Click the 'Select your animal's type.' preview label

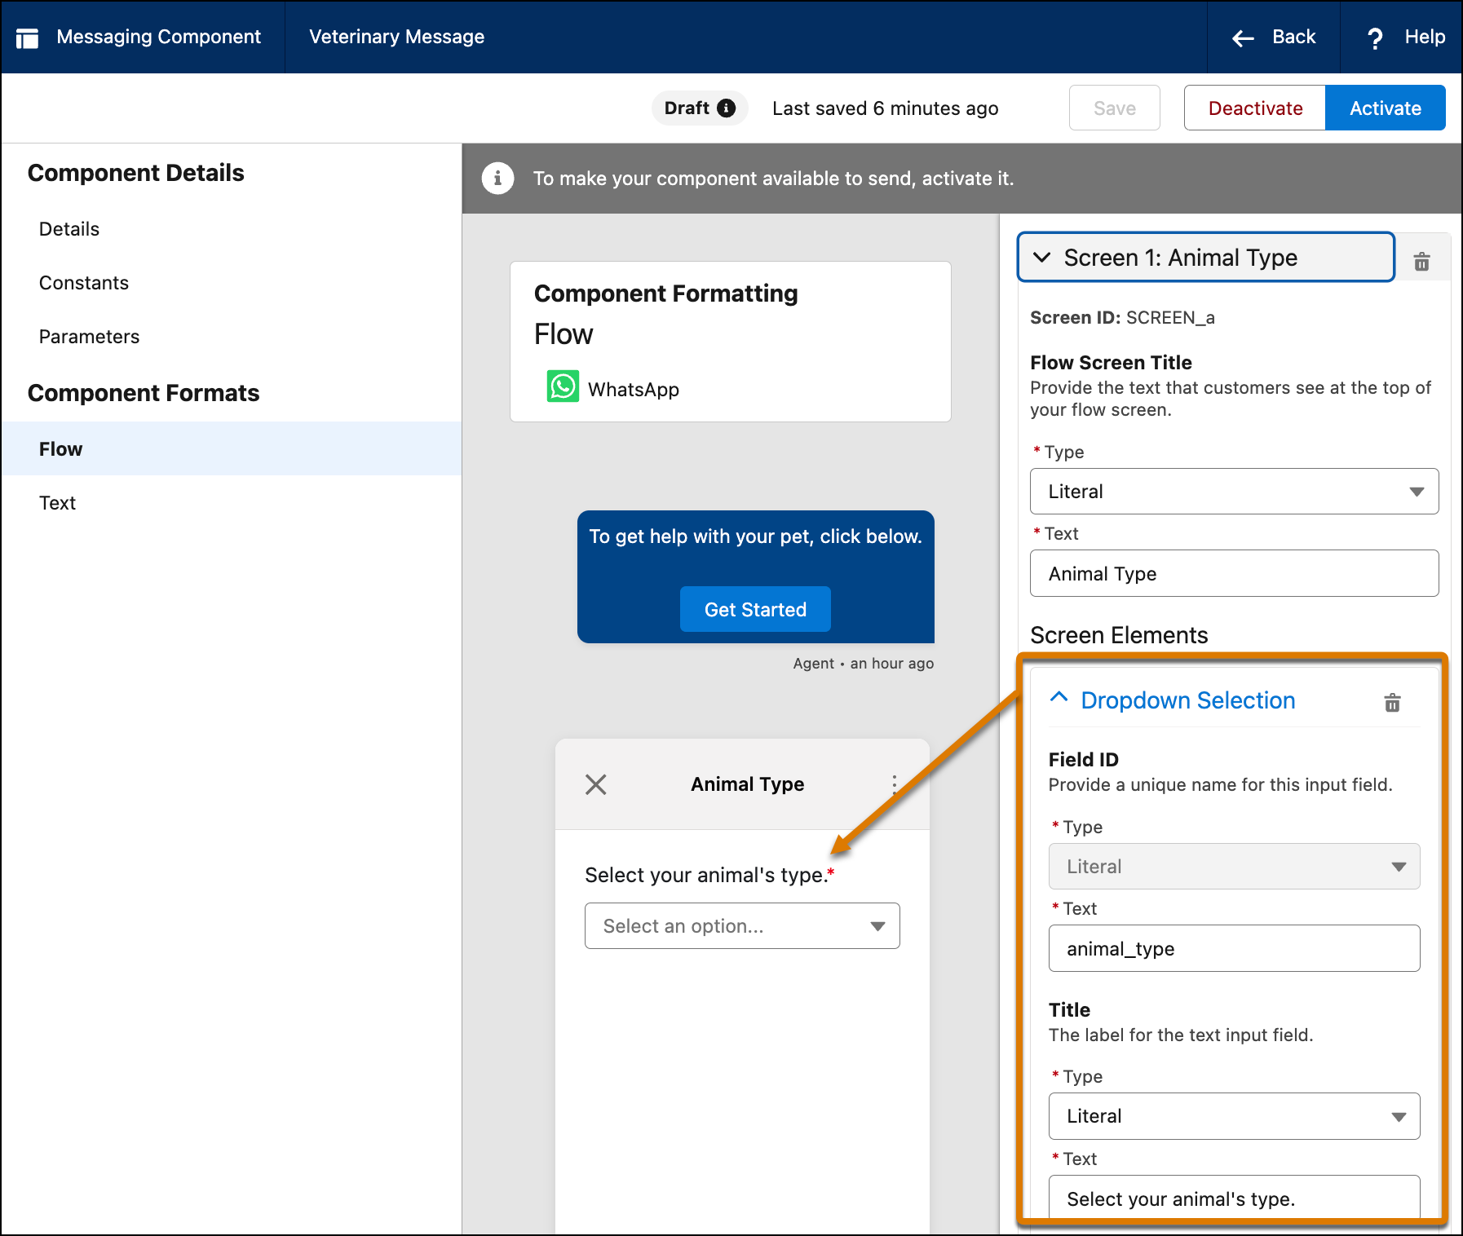pos(709,875)
